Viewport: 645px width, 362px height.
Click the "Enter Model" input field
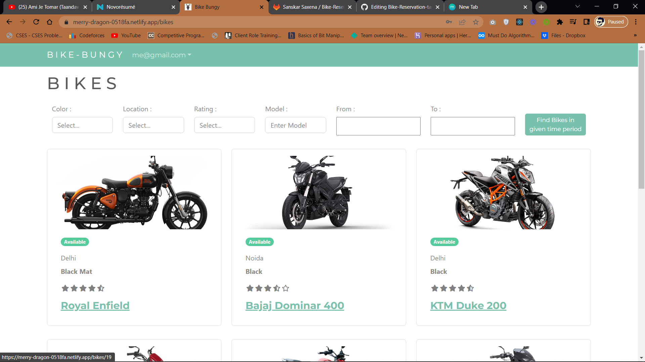(295, 125)
